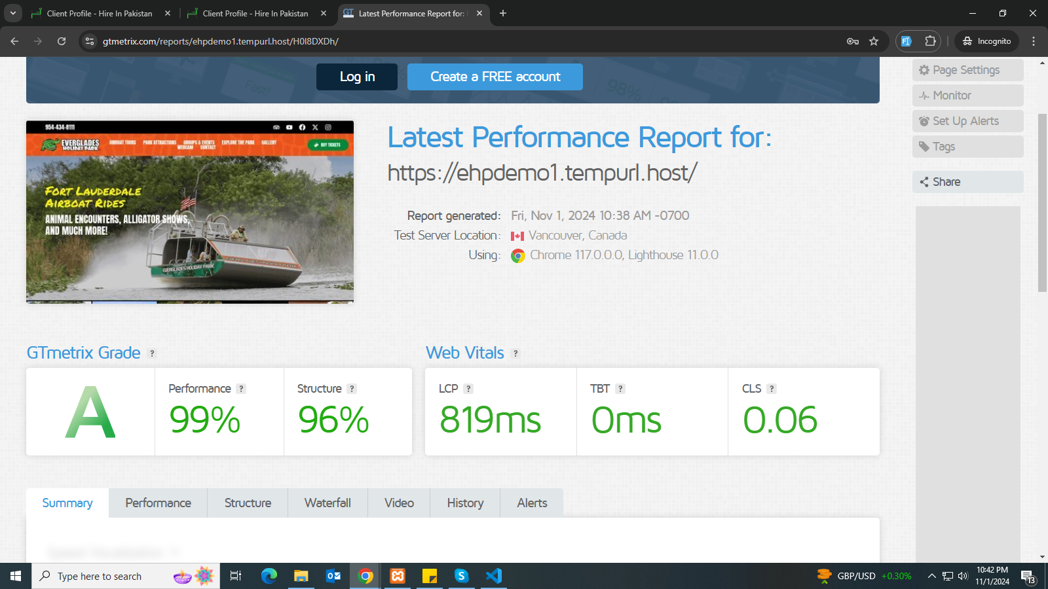
Task: Click the Log in button
Action: point(357,77)
